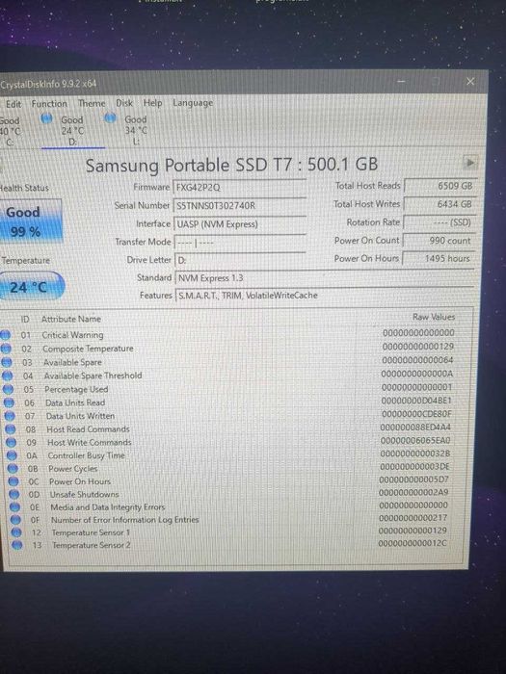Click the Power On Hours value 1495 hours
506x674 pixels.
pyautogui.click(x=439, y=258)
